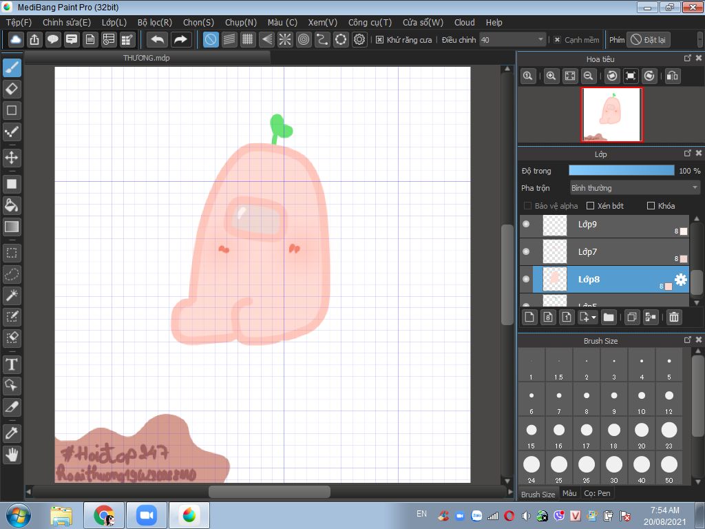The height and width of the screenshot is (529, 705).
Task: Select the Bucket fill tool
Action: (12, 205)
